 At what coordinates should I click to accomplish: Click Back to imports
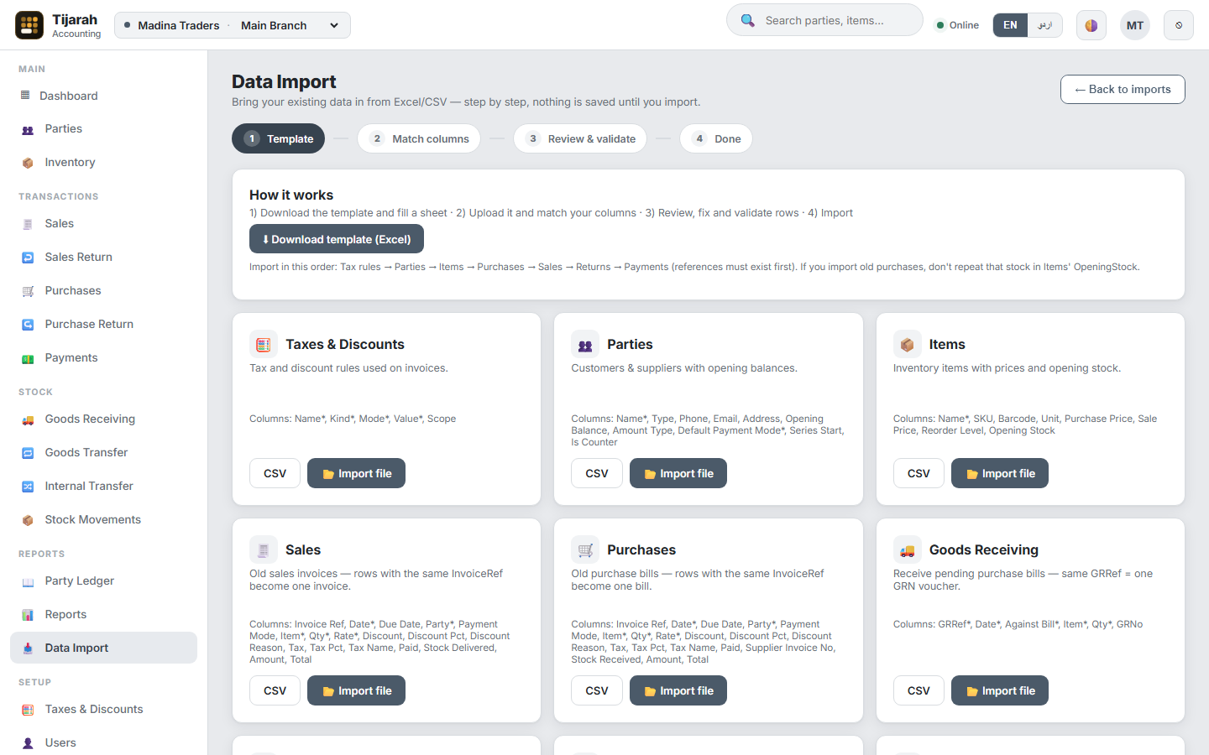pyautogui.click(x=1123, y=90)
